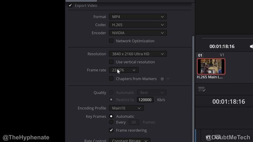Click the clip number 01 badge
Viewport: 253px width, 142px height.
coord(200,55)
